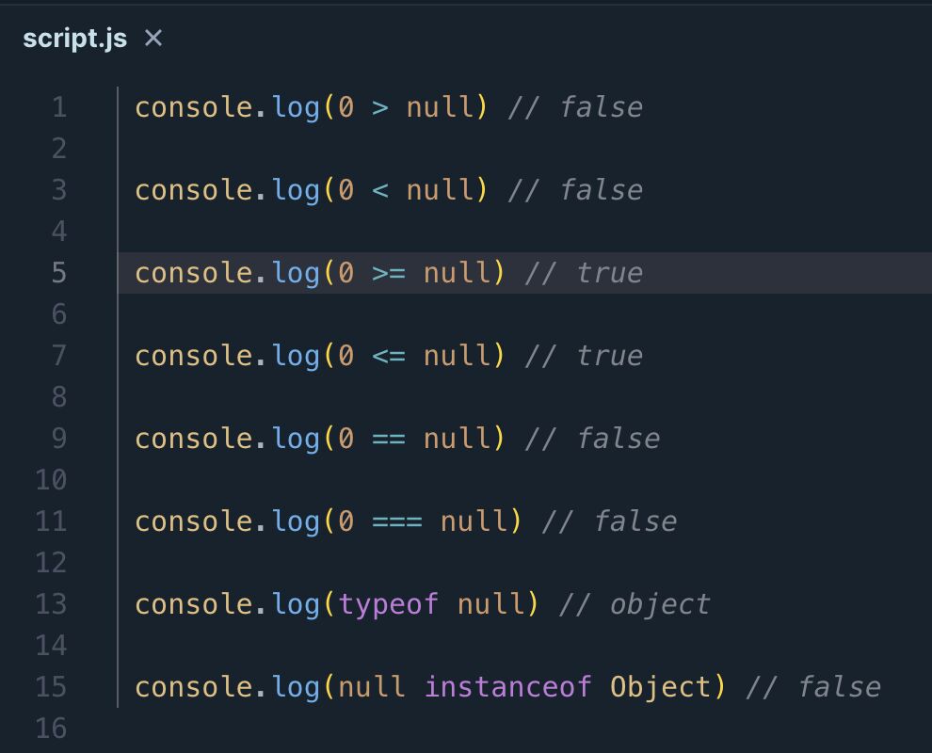Place cursor on 'typeof' keyword
Screen dimensions: 932x753
tap(389, 604)
